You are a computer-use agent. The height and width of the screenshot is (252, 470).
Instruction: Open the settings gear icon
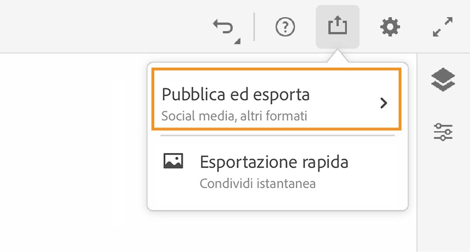(x=390, y=27)
